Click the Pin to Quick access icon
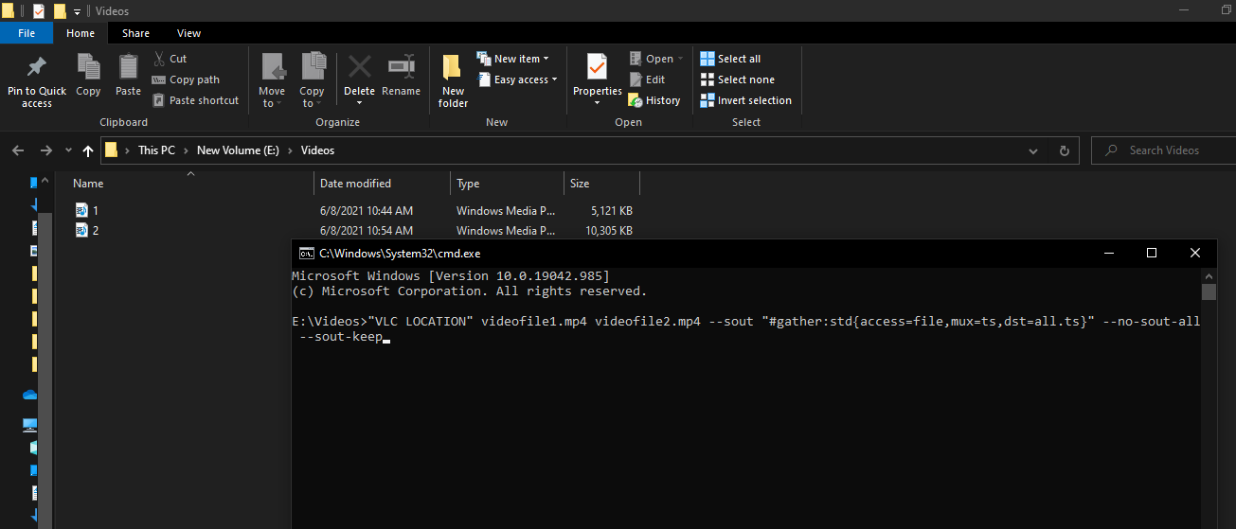The width and height of the screenshot is (1236, 529). click(37, 68)
